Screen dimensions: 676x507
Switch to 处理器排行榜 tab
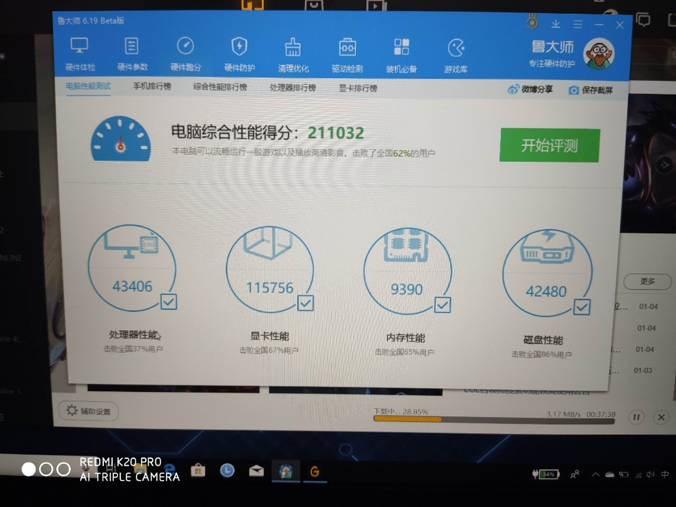(292, 88)
